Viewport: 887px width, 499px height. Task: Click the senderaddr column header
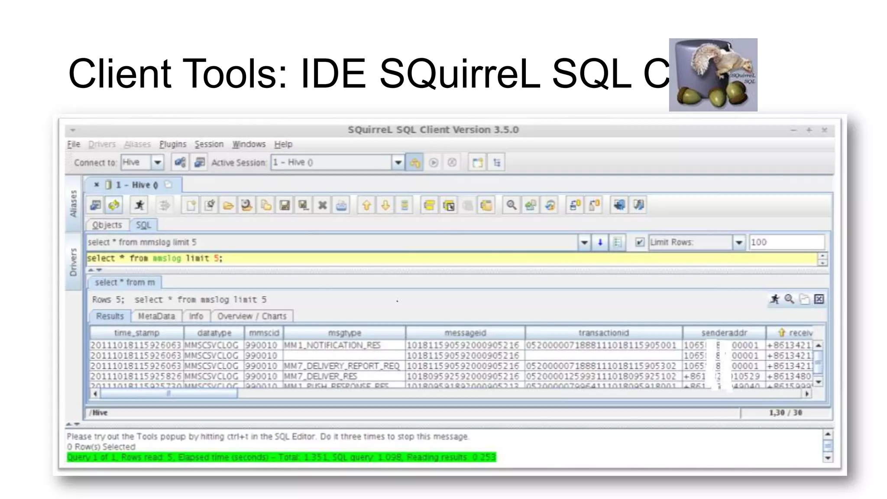[724, 333]
